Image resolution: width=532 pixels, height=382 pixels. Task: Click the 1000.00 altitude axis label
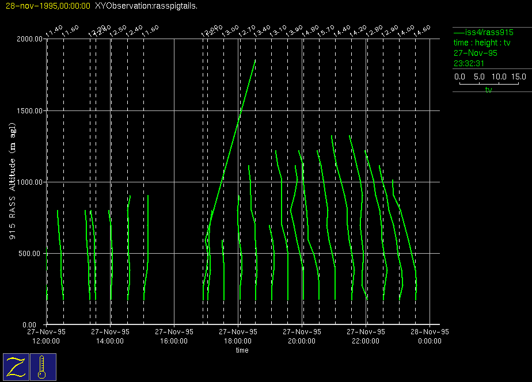30,182
